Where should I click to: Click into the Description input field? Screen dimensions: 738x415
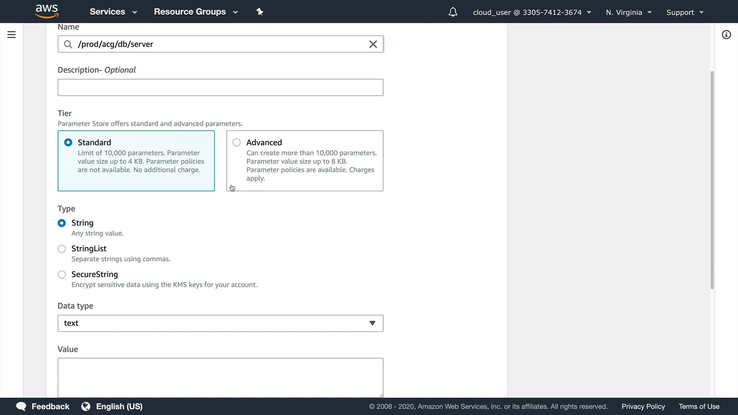(x=220, y=88)
